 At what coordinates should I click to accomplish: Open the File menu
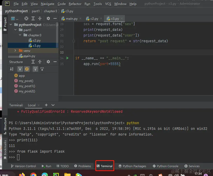tap(16, 4)
